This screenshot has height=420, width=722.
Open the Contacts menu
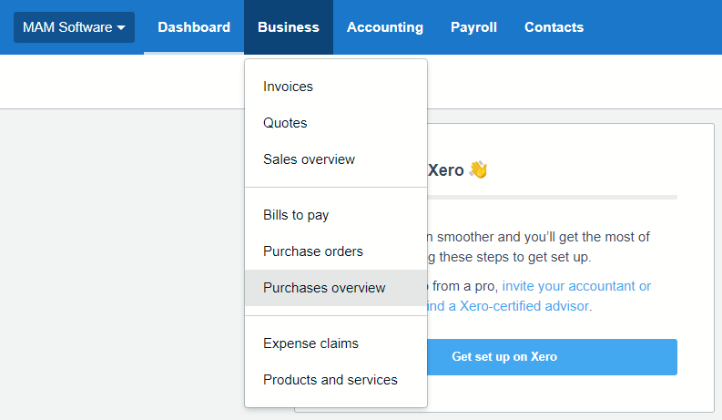tap(554, 27)
